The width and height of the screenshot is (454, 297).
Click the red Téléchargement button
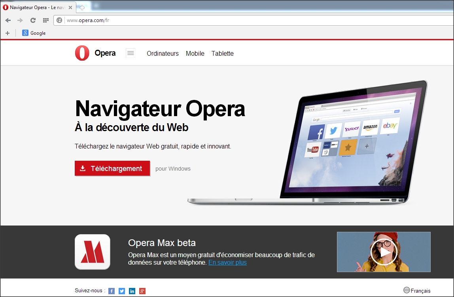(112, 168)
